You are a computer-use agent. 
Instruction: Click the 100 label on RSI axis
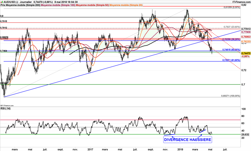[x=244, y=109]
